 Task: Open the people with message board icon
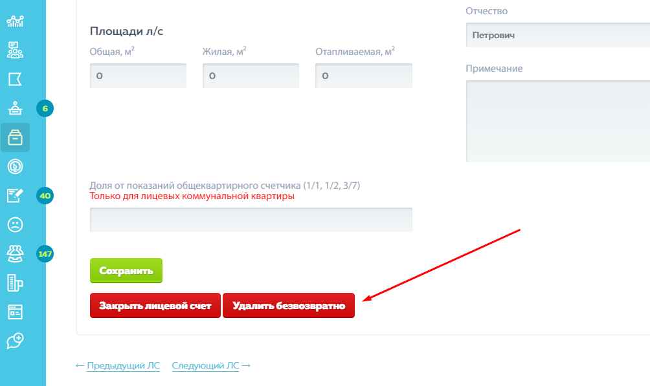(x=16, y=50)
